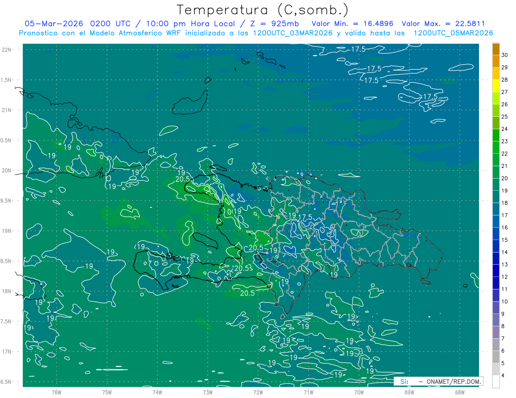The width and height of the screenshot is (516, 398).
Task: Click the '18N' latitude axis label
Action: tap(7, 291)
